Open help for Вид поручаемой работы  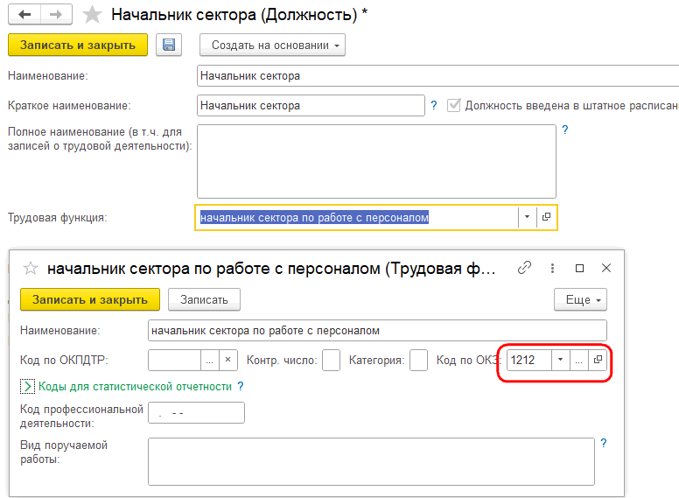(604, 443)
